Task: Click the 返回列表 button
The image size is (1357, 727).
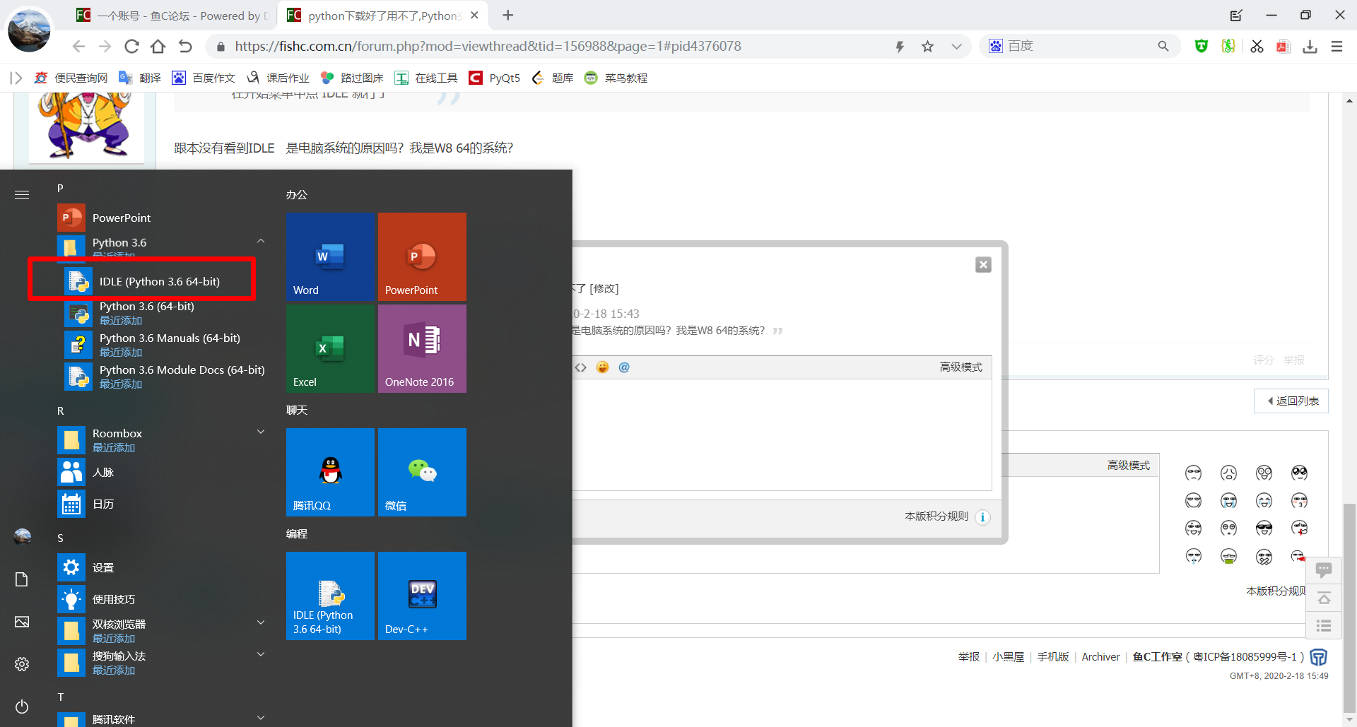Action: pos(1291,401)
